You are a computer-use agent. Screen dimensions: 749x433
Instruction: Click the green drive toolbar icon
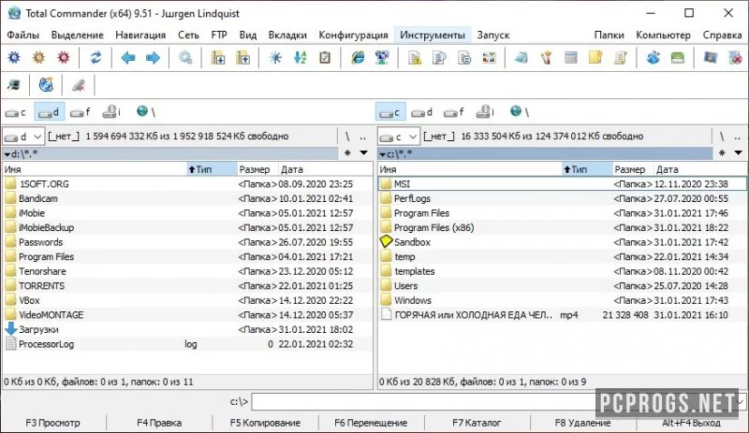coord(678,58)
